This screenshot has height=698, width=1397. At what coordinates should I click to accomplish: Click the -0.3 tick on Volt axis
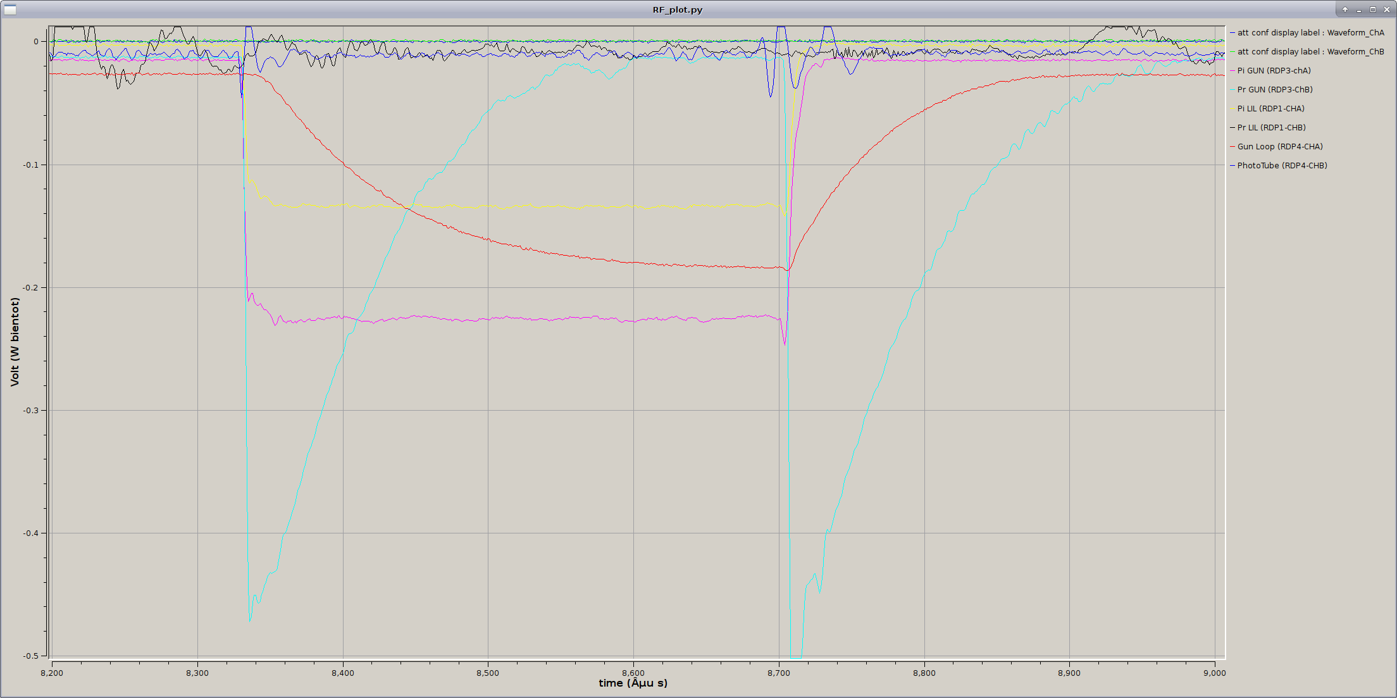point(30,410)
